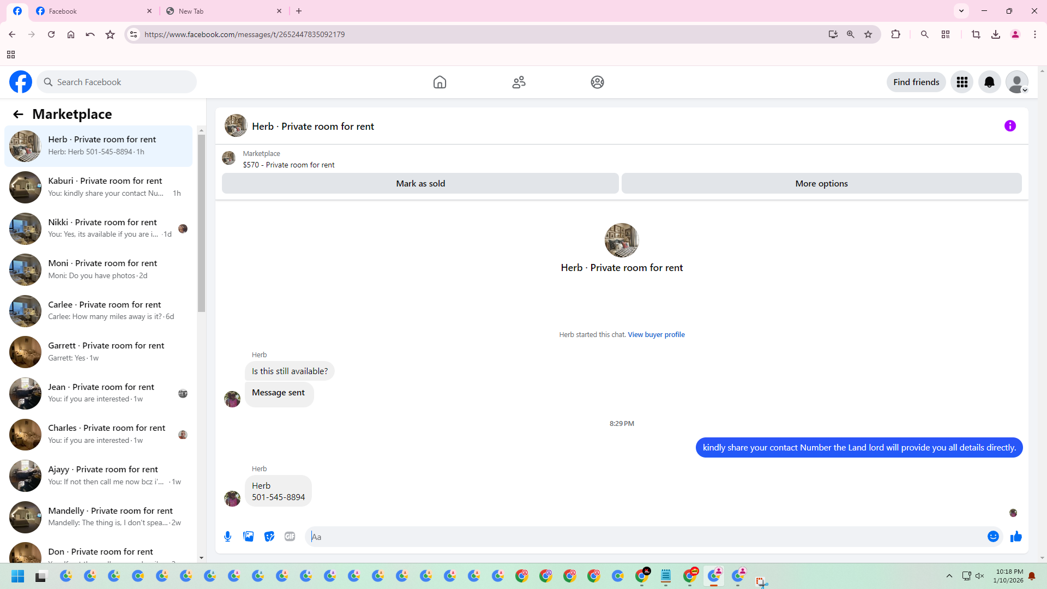Click More options for the listing
Viewport: 1047px width, 589px height.
(821, 184)
